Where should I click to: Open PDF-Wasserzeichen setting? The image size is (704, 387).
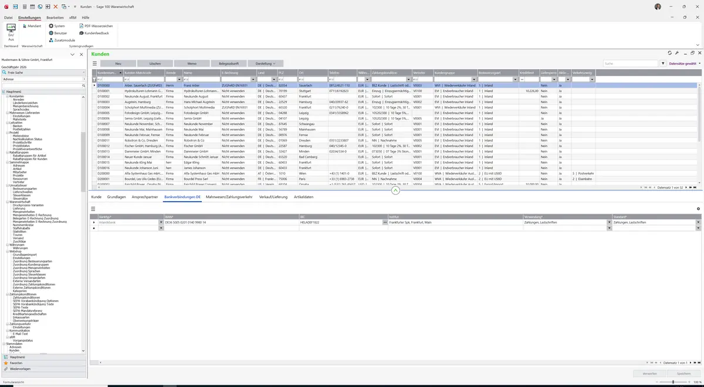point(96,26)
